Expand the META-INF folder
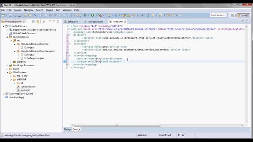The height and width of the screenshot is (142, 253). (11, 76)
